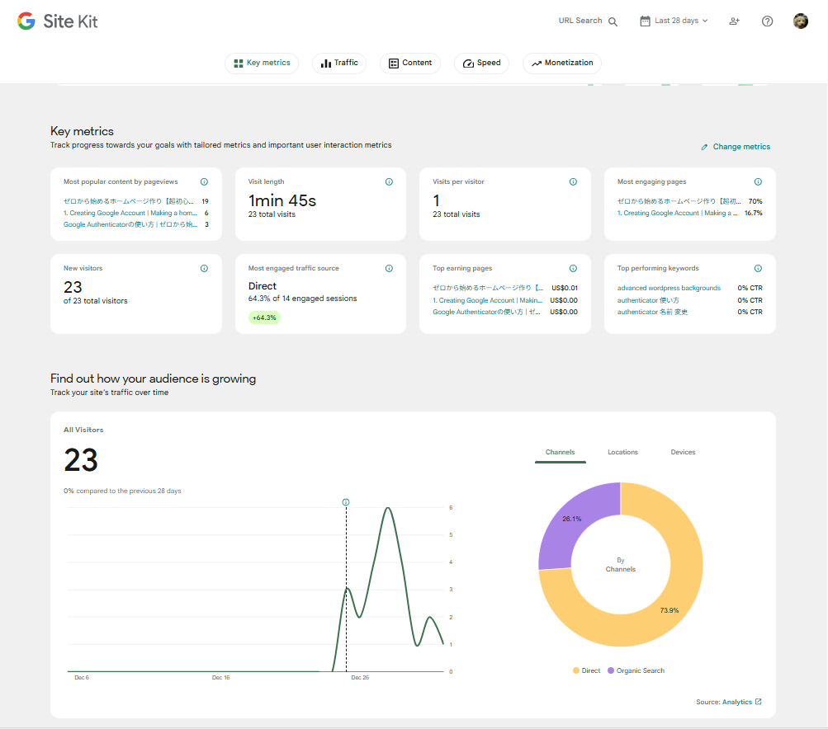Click info icon on Top earning pages
828x729 pixels.
[573, 269]
